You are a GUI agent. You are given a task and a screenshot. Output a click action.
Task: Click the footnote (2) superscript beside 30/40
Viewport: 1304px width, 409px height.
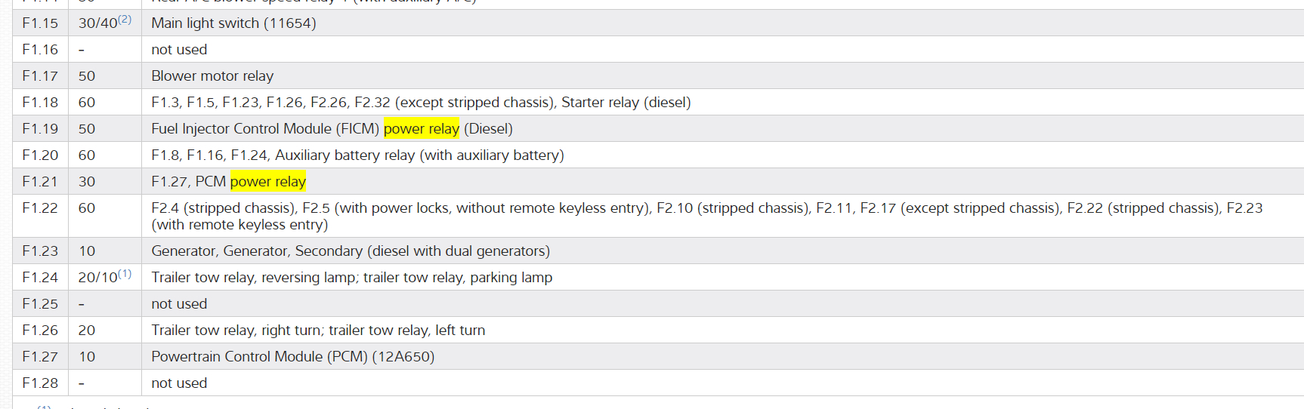[x=125, y=20]
